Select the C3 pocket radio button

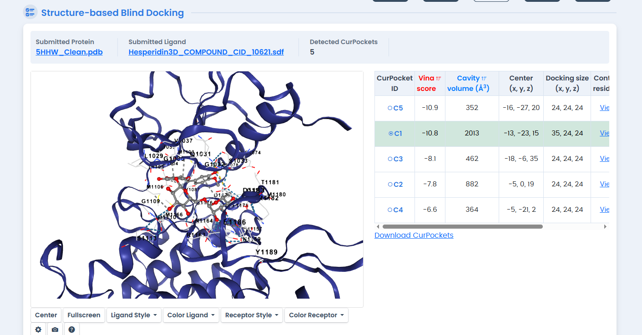point(390,159)
